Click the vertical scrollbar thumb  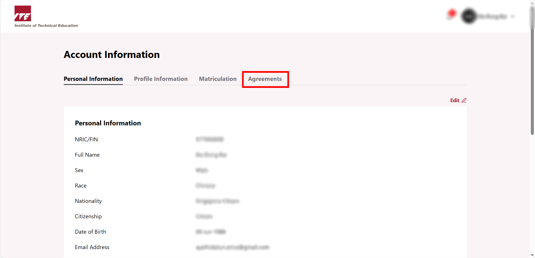[x=532, y=70]
